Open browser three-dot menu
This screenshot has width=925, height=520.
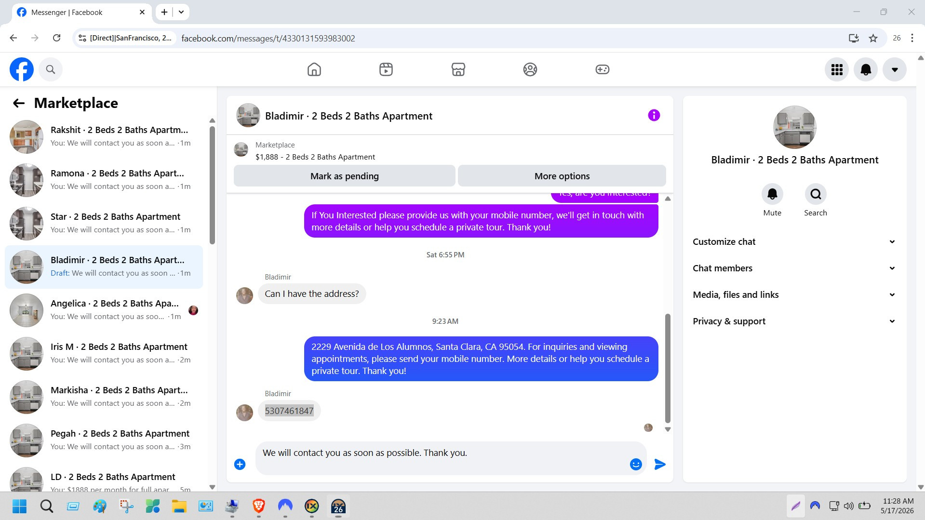click(912, 38)
